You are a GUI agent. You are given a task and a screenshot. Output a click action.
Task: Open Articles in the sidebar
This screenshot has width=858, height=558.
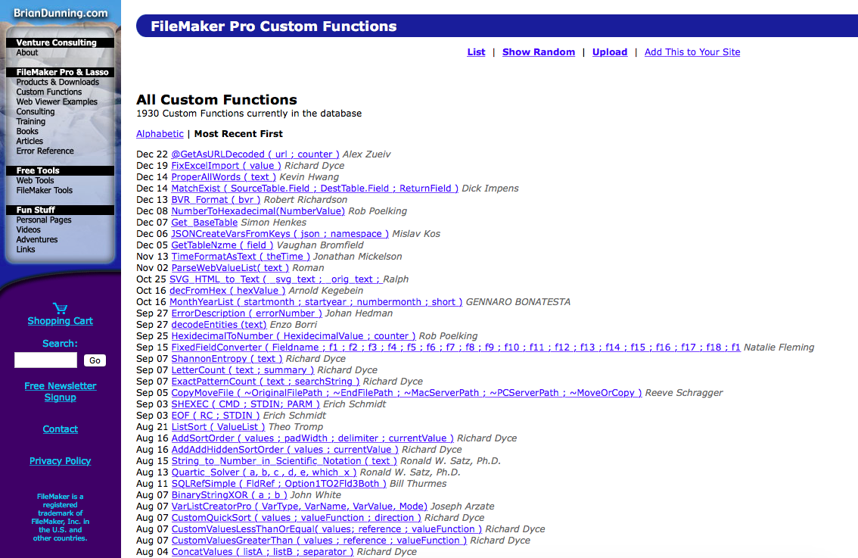click(x=29, y=142)
